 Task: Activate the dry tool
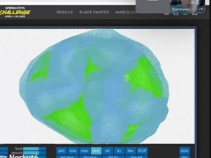click(119, 151)
